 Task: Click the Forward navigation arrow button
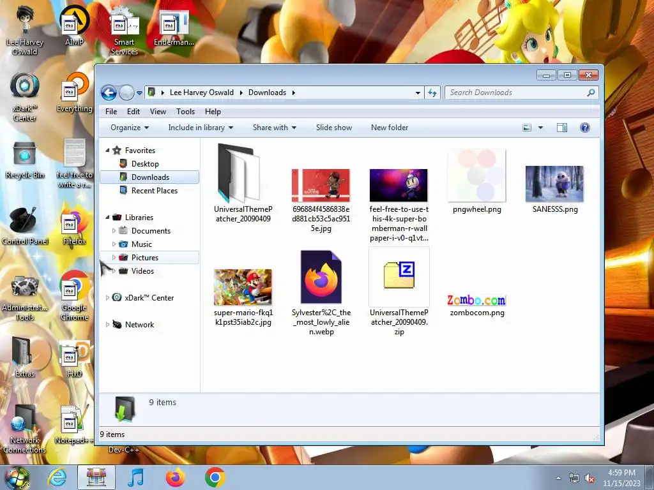click(x=126, y=93)
